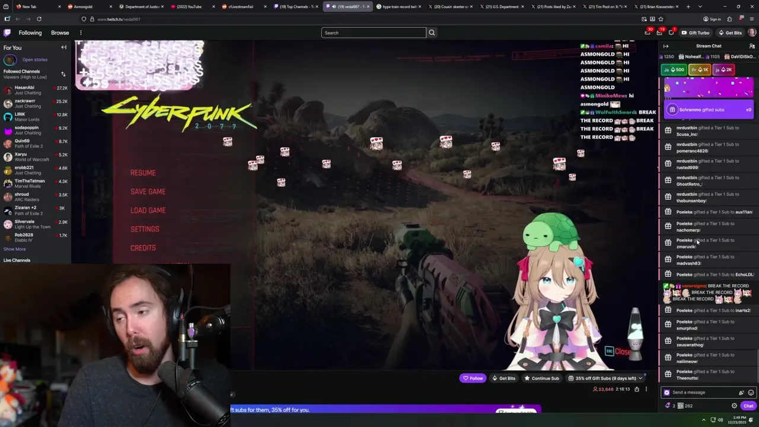This screenshot has width=759, height=427.
Task: Click the browser address bar URL
Action: click(119, 19)
